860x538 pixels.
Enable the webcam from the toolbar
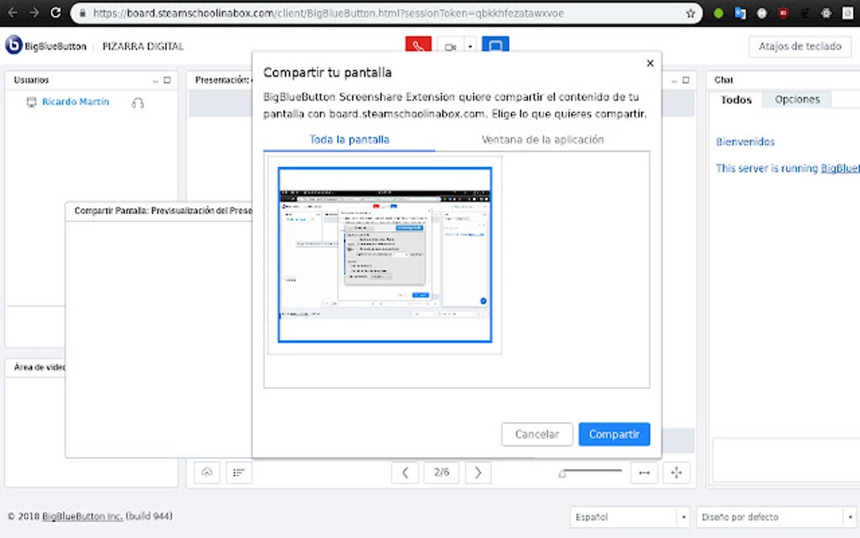(x=449, y=46)
